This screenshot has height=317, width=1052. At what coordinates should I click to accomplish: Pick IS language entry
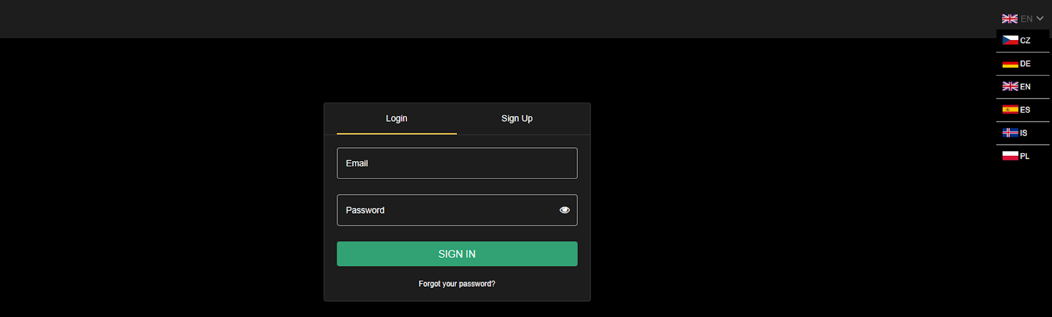point(1022,133)
